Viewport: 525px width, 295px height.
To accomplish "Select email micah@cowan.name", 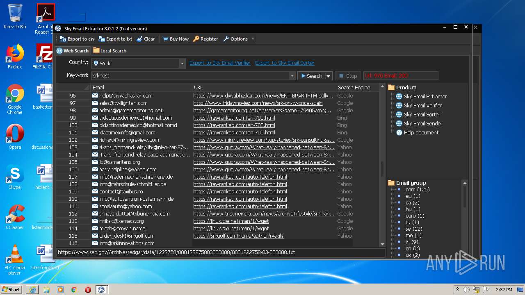I will pos(122,229).
